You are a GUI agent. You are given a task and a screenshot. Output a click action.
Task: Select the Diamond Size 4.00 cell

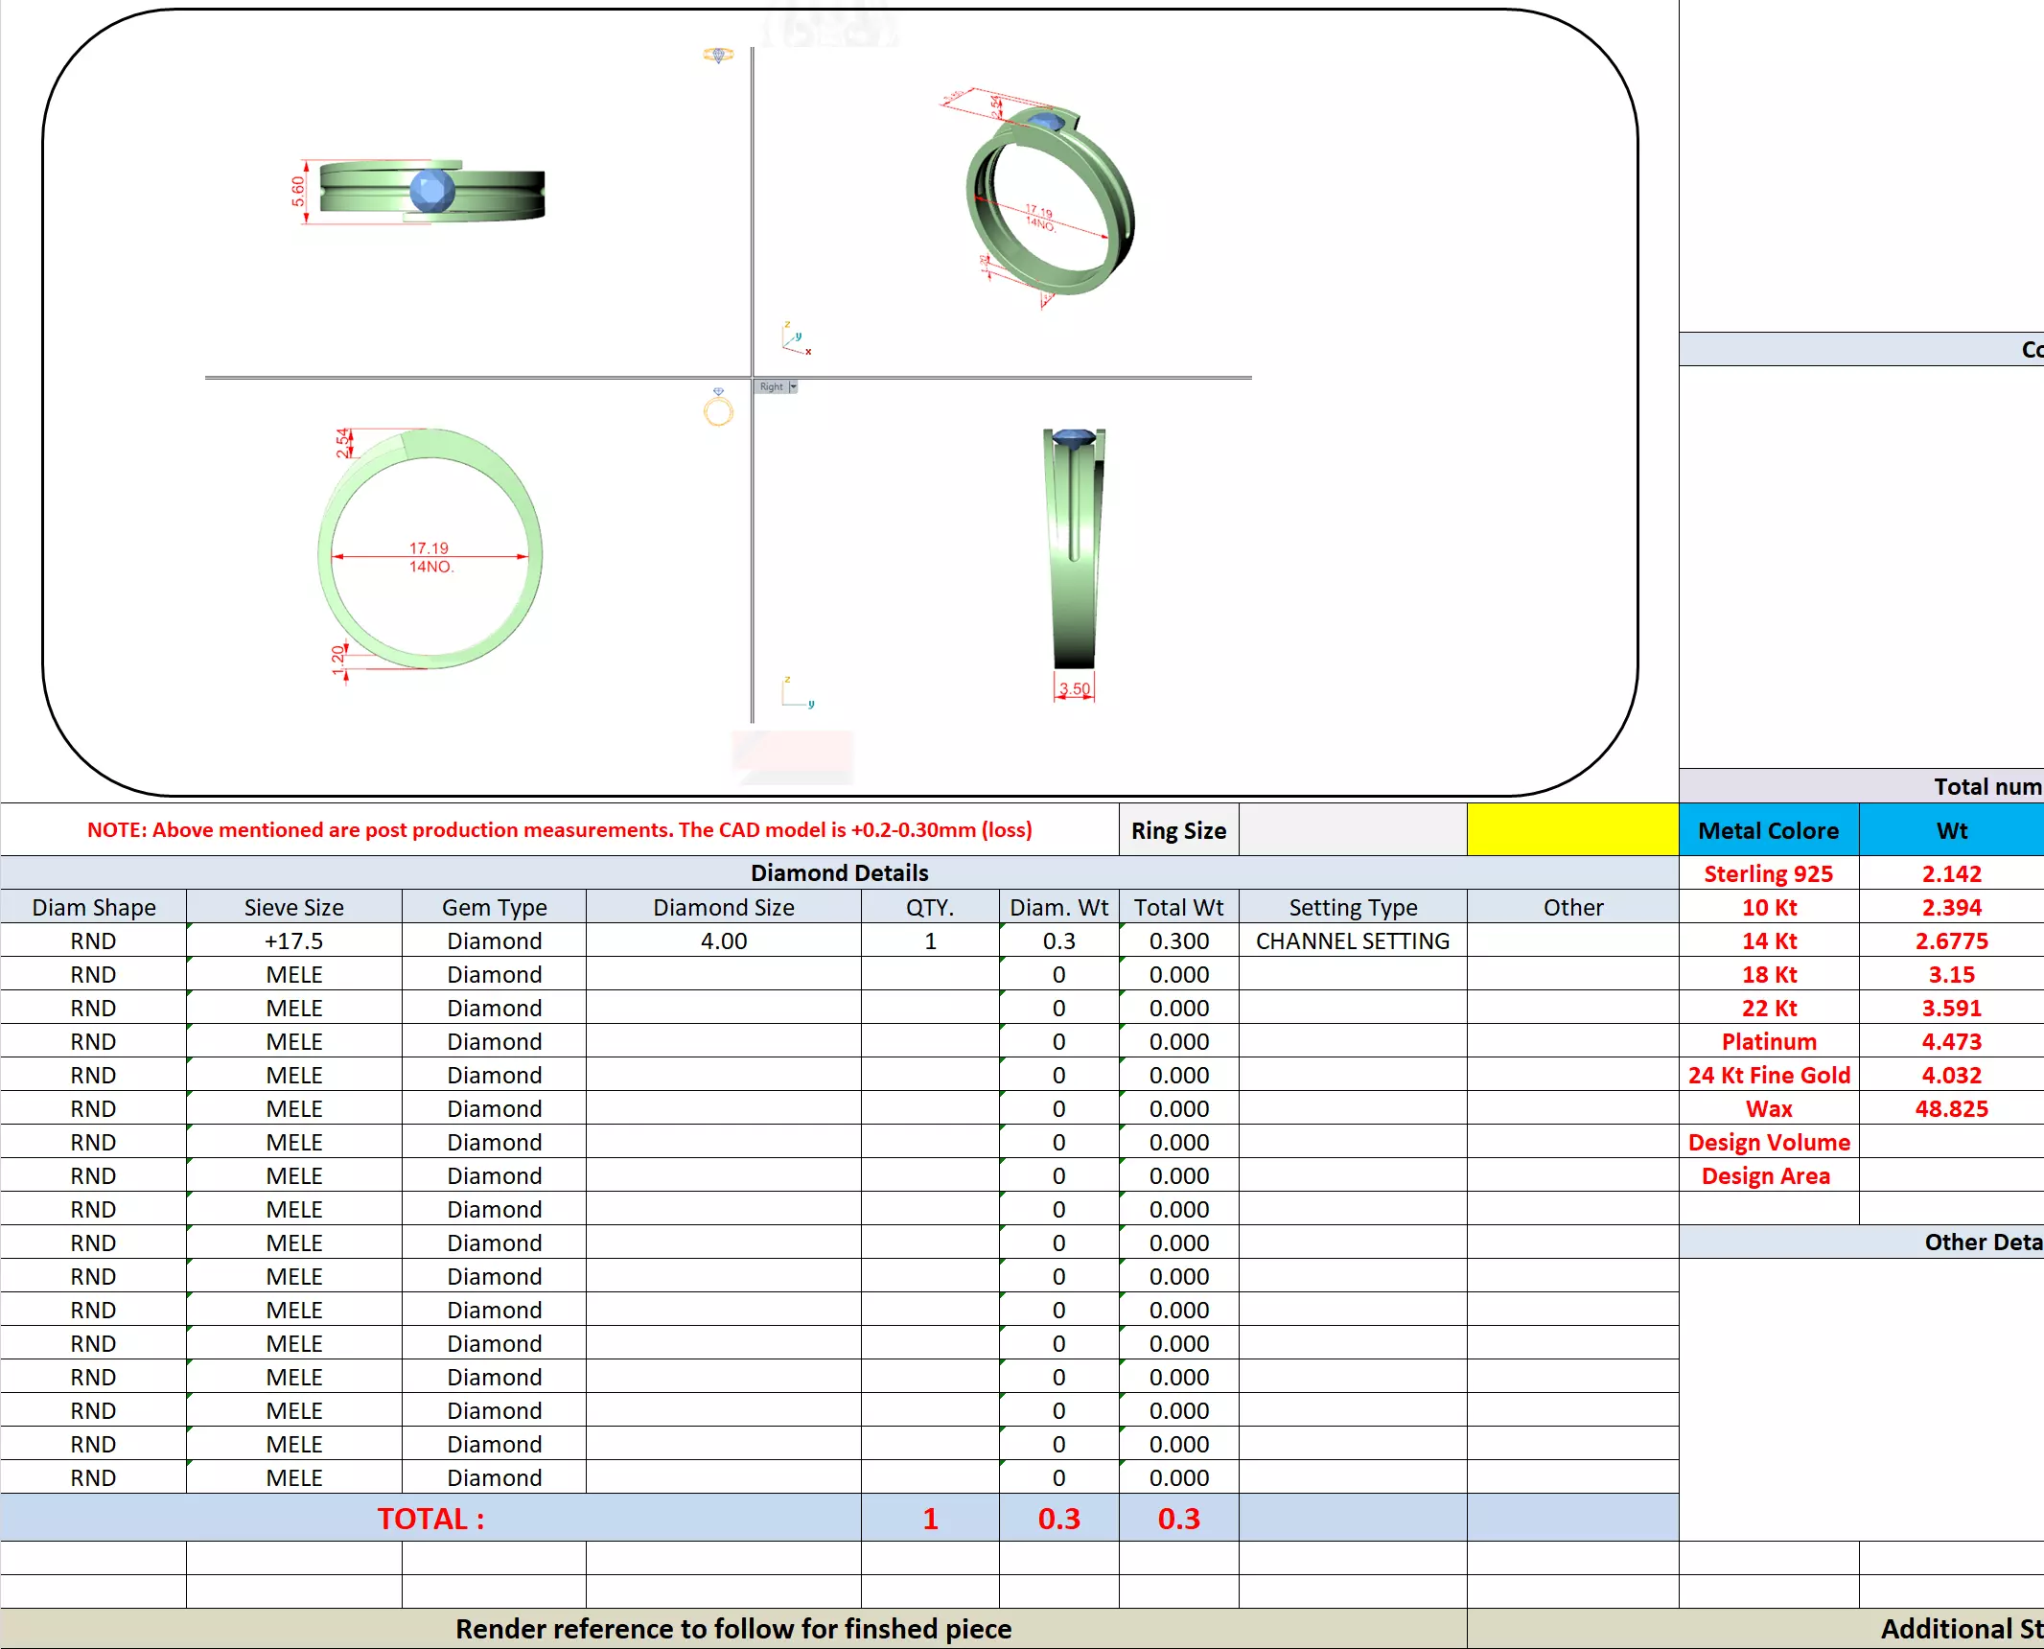point(723,941)
